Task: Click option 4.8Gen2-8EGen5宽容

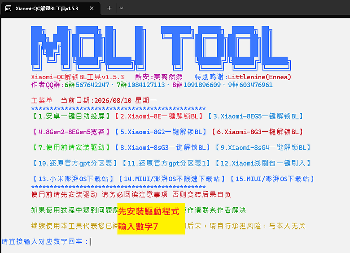Action: point(71,132)
